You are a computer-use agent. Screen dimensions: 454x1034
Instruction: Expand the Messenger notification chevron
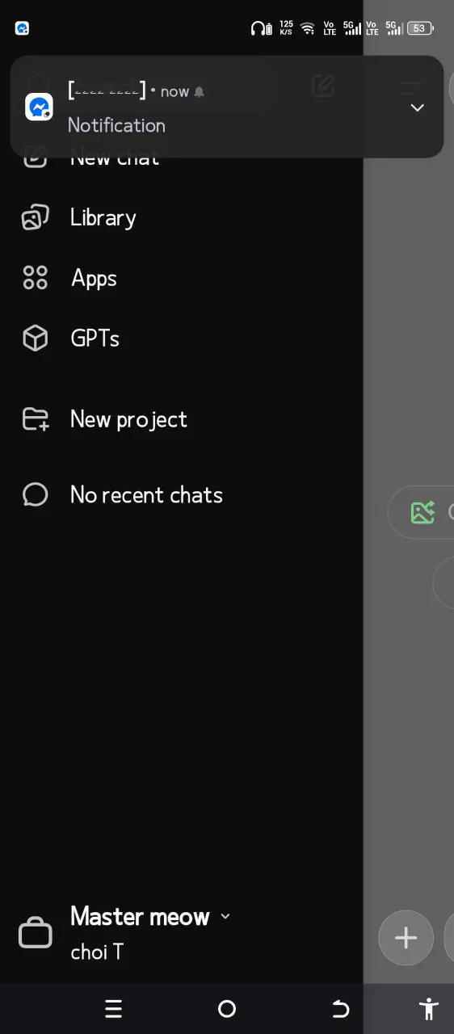point(417,107)
